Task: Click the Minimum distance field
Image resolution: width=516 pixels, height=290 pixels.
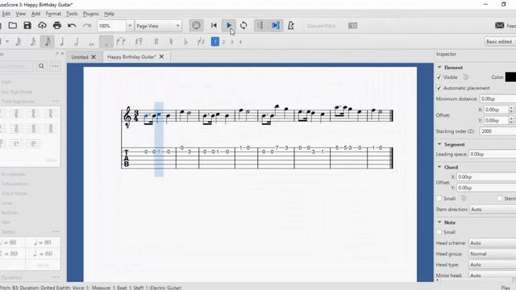Action: tap(498, 99)
